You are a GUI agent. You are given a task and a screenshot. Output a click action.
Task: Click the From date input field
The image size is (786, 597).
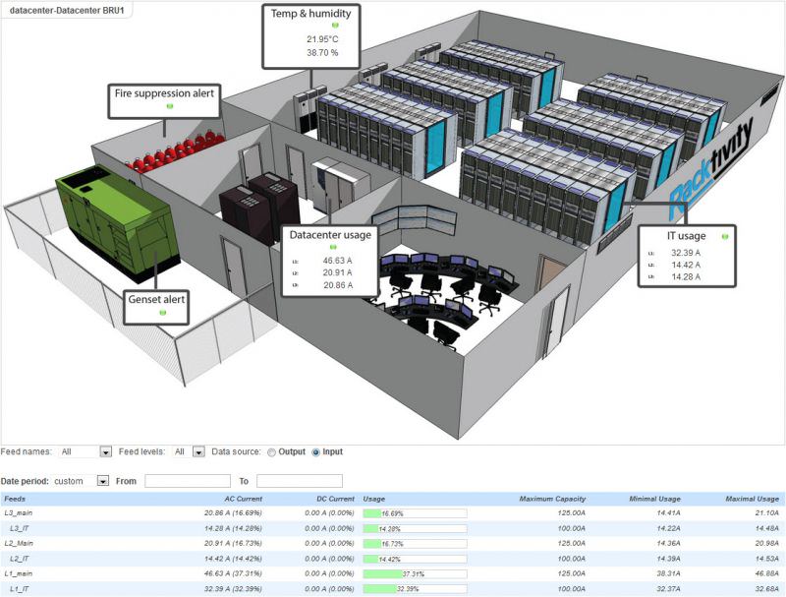[x=187, y=481]
